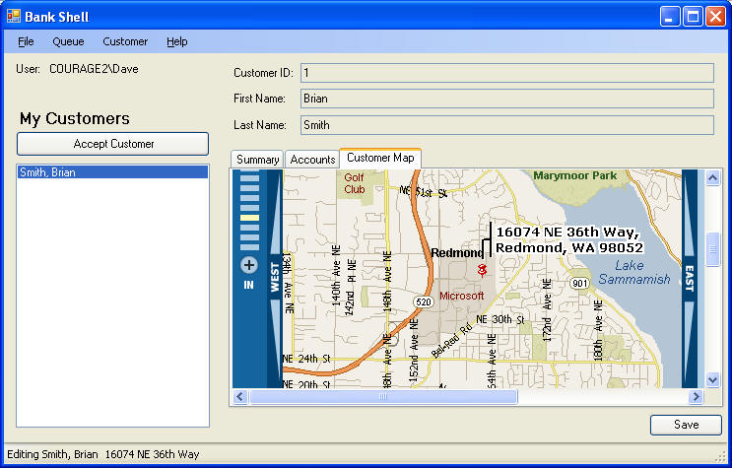The width and height of the screenshot is (732, 468).
Task: Click the zoom IN plus icon on map
Action: click(x=249, y=265)
